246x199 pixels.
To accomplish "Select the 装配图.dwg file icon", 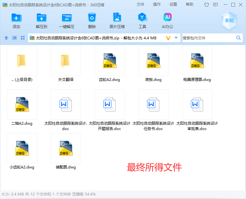I will (x=66, y=148).
